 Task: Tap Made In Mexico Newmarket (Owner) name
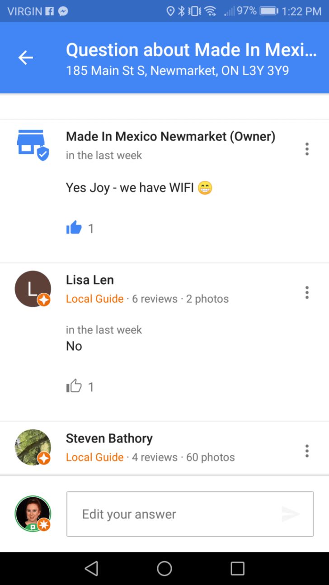[x=171, y=136]
